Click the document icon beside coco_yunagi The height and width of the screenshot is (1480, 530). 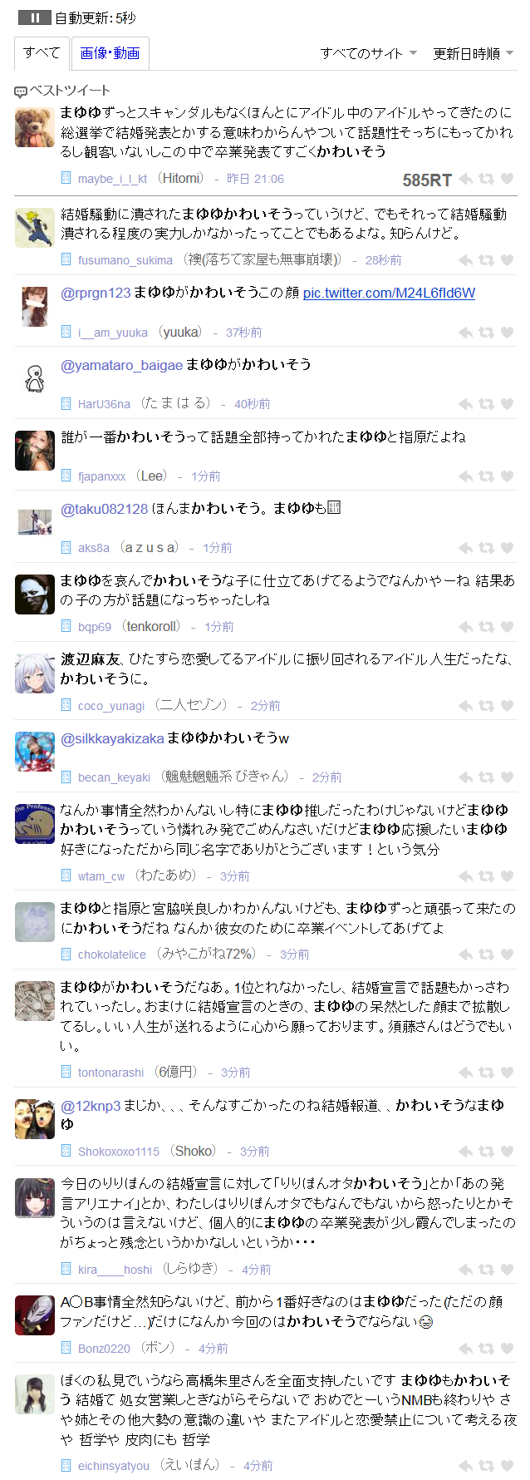click(x=66, y=705)
